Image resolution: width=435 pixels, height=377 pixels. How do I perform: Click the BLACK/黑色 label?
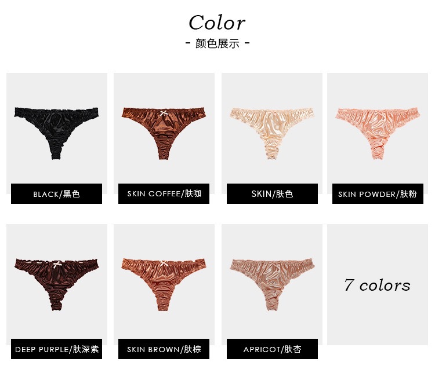coord(57,193)
